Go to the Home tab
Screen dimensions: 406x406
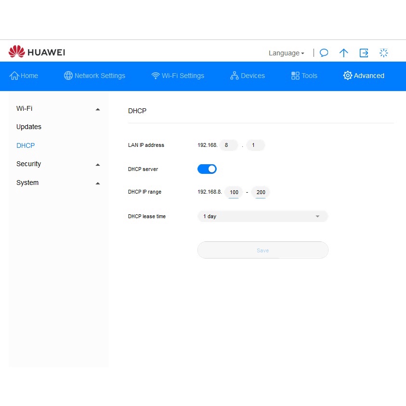24,76
